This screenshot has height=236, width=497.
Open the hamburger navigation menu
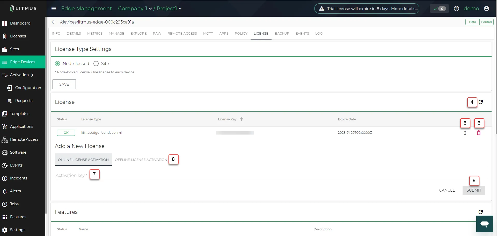click(x=54, y=9)
